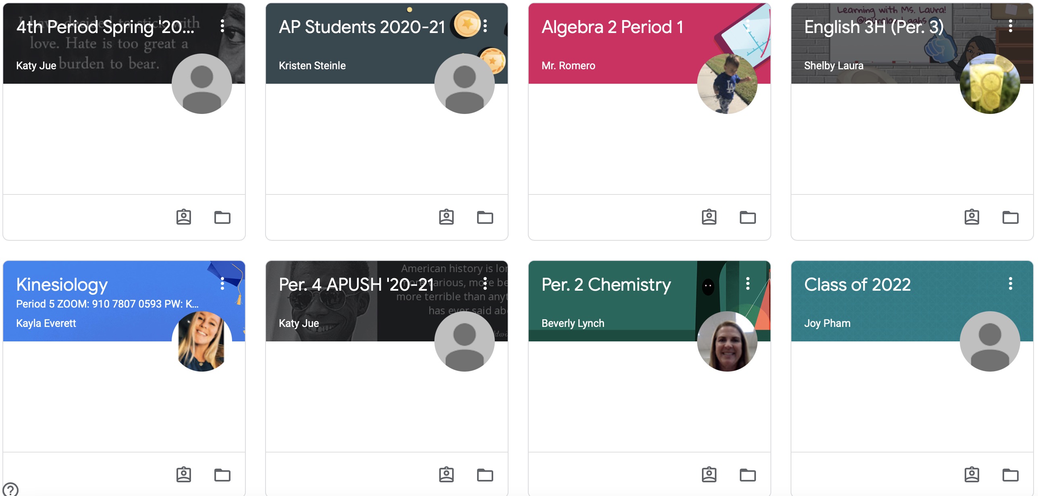Open more options for Per. 2 Chemistry
Viewport: 1038px width, 496px height.
(747, 283)
